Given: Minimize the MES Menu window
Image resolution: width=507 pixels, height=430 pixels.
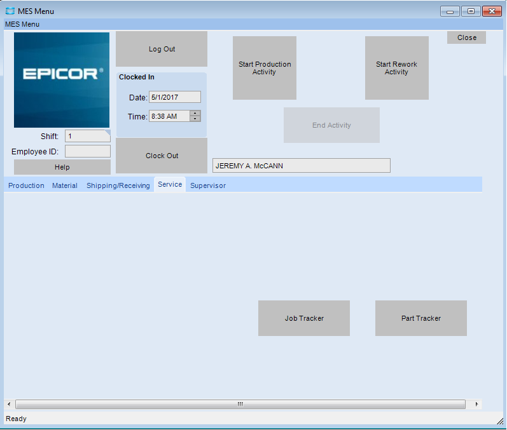Looking at the screenshot, I should (x=450, y=11).
